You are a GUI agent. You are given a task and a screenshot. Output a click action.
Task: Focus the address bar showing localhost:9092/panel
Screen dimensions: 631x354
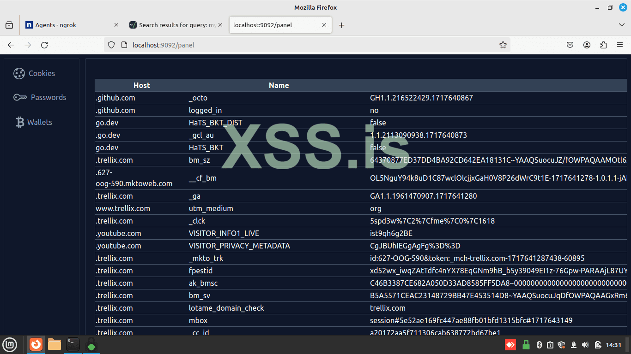307,45
